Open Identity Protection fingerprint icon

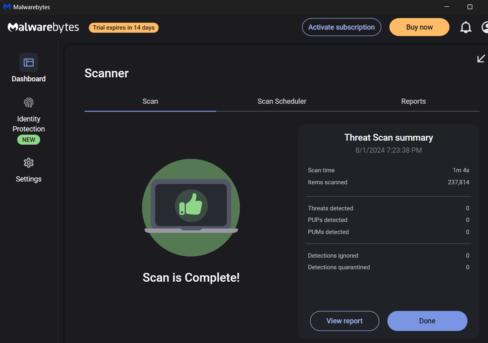coord(28,103)
